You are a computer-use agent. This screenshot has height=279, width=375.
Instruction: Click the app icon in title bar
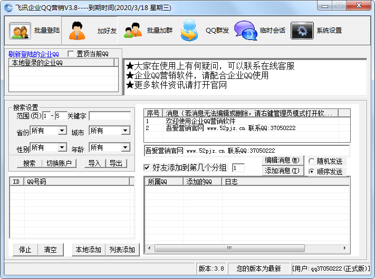8,6
